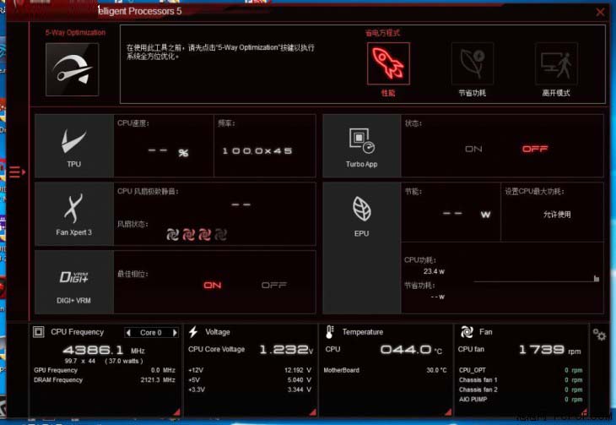
Task: Select next core with right arrow
Action: click(x=175, y=333)
